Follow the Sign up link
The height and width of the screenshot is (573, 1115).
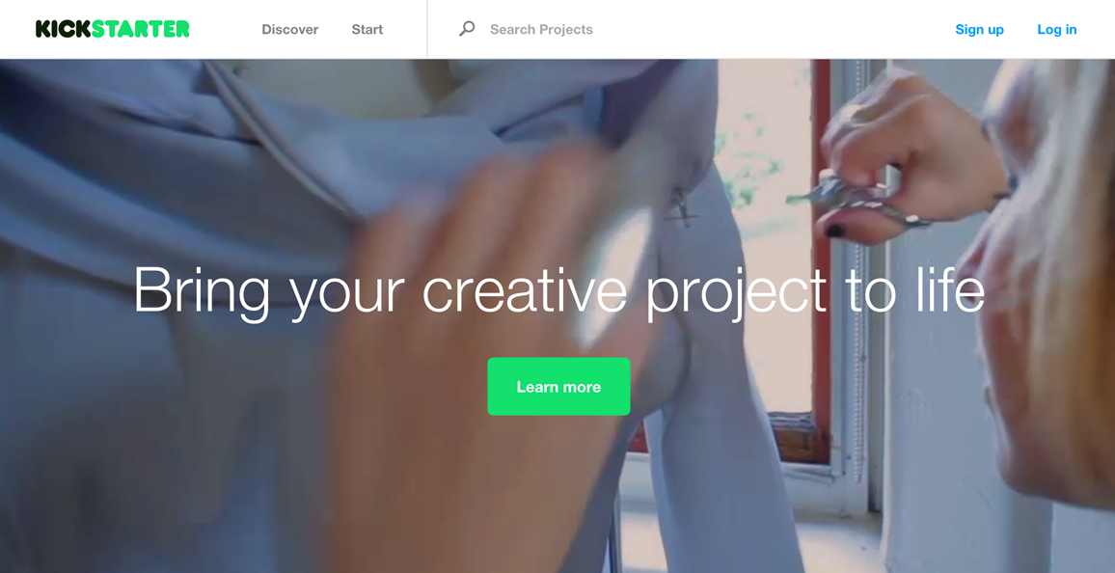coord(979,29)
